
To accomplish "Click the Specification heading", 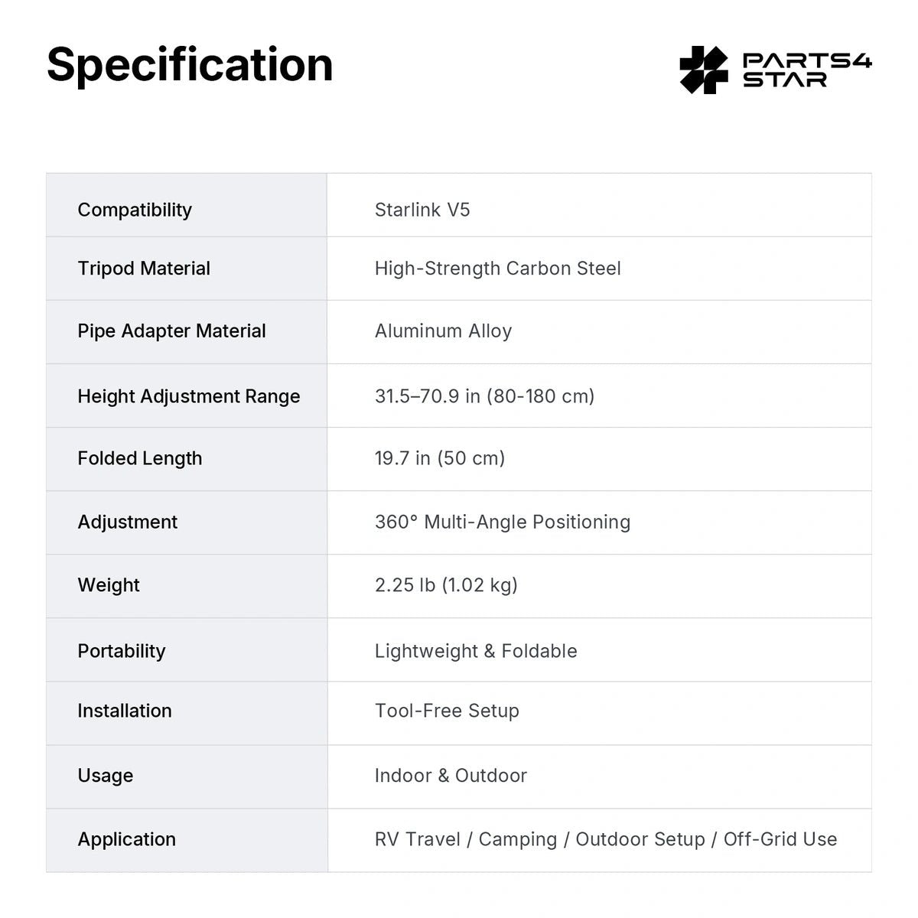I will pyautogui.click(x=190, y=64).
